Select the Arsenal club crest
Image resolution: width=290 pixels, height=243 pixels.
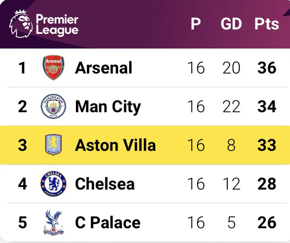click(x=53, y=68)
